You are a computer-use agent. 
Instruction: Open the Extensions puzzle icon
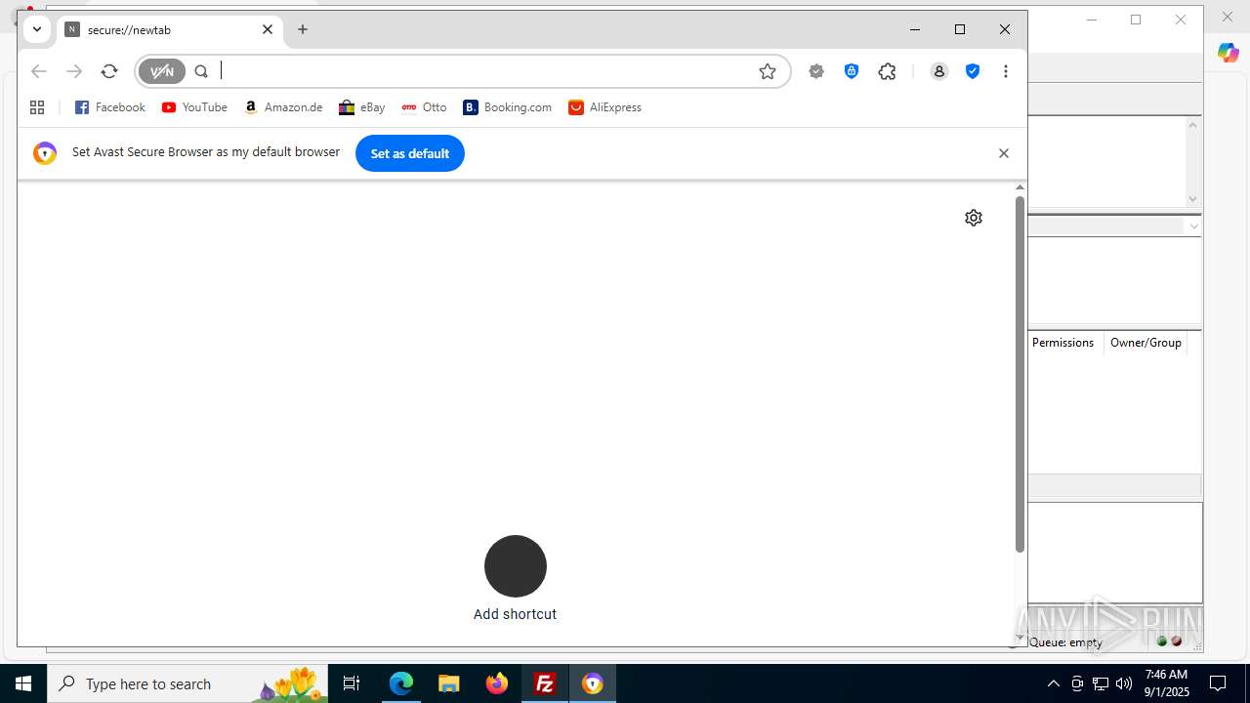point(887,71)
